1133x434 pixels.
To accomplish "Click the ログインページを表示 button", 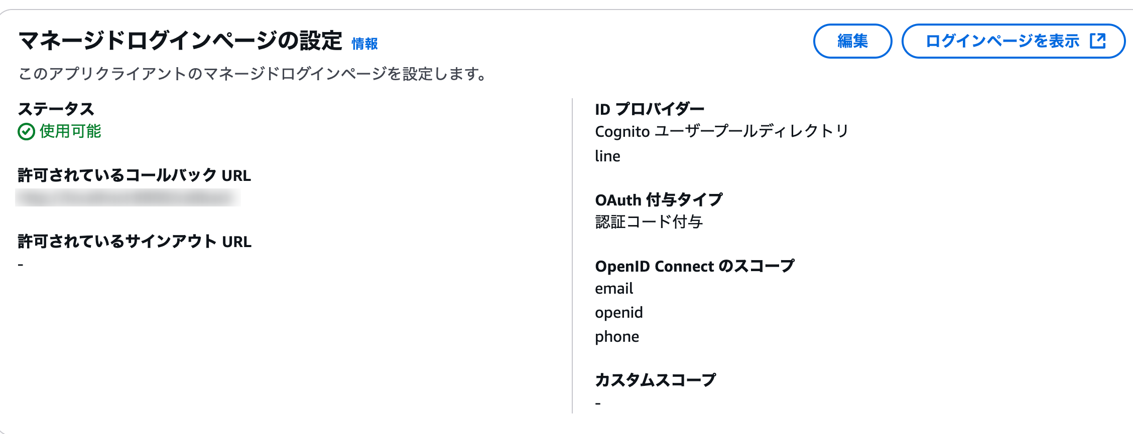I will 1002,41.
